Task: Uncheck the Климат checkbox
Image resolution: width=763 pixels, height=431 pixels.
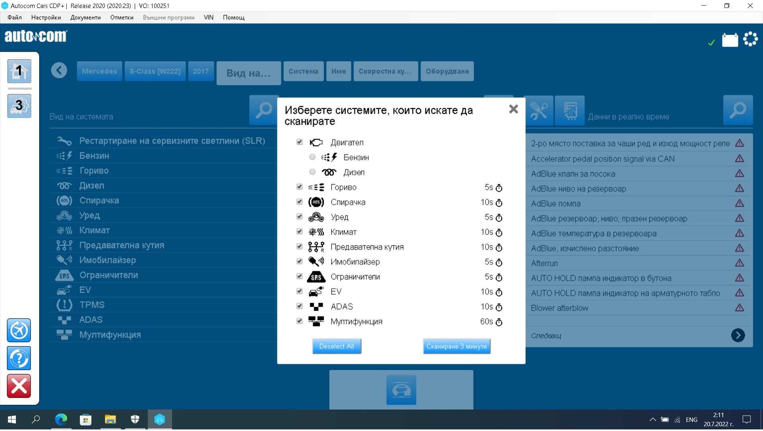Action: point(300,232)
